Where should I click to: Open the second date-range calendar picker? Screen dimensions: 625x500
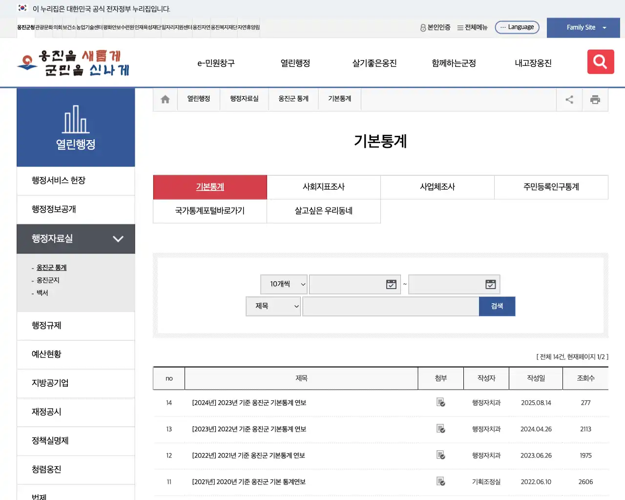click(490, 284)
